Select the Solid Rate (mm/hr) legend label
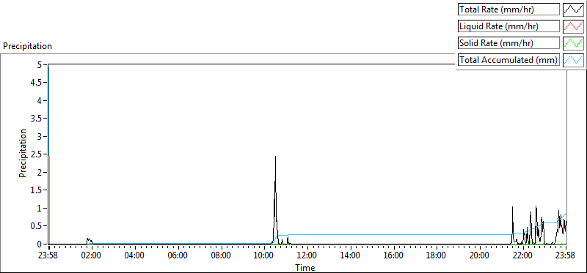Viewport: 587px width, 273px height. click(508, 43)
